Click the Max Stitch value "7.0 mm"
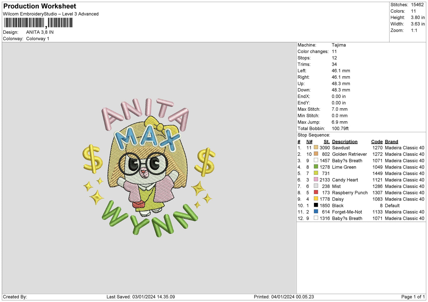Screen dimensions: 428x302 pos(339,109)
